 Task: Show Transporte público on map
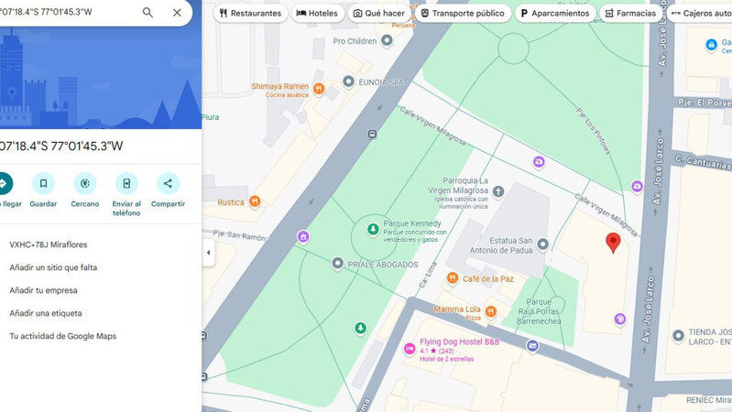(462, 14)
